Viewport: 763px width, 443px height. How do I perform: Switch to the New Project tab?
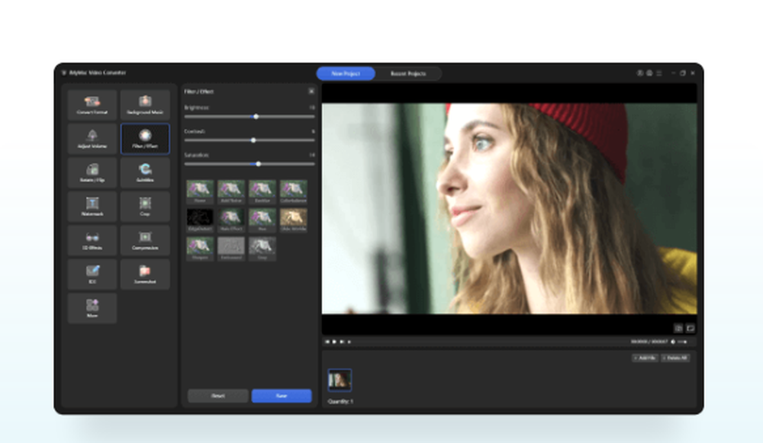pos(346,73)
